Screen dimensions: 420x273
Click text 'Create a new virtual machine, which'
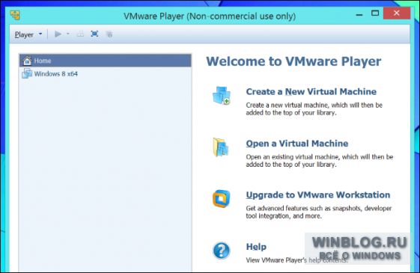[x=296, y=105]
